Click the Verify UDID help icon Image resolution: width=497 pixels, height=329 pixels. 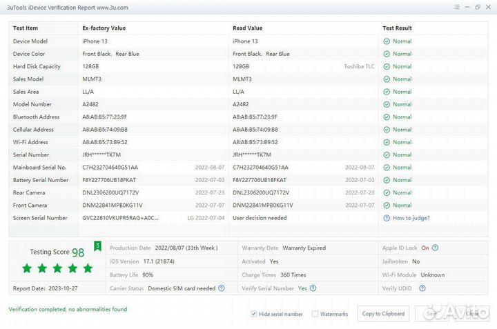[422, 288]
